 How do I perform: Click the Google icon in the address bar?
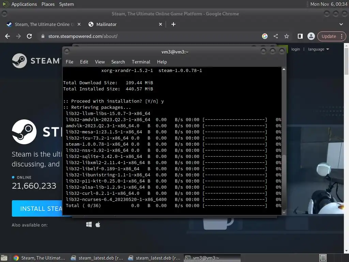(x=264, y=36)
